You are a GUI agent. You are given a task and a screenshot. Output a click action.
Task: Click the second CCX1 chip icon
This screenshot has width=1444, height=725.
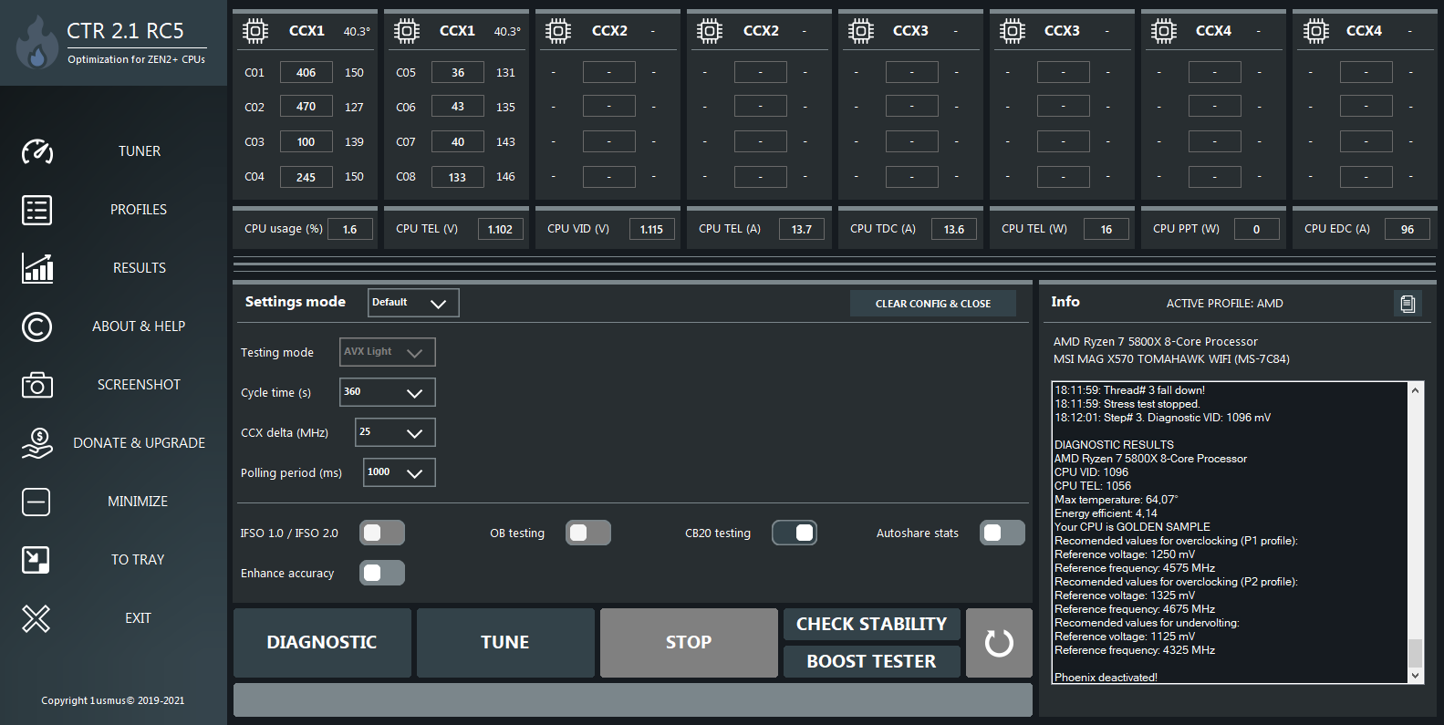[x=407, y=32]
